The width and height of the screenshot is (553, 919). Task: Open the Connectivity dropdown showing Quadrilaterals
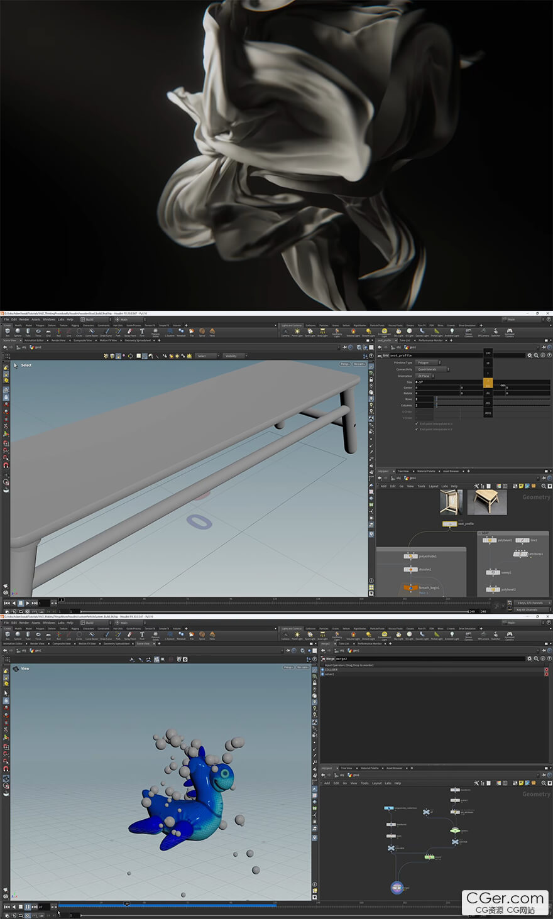click(x=432, y=369)
